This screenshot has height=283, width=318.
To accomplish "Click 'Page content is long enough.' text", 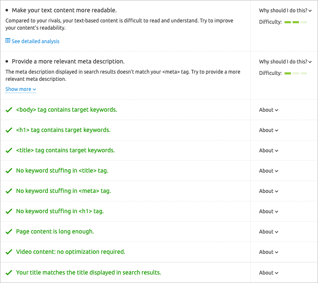I will coord(55,231).
